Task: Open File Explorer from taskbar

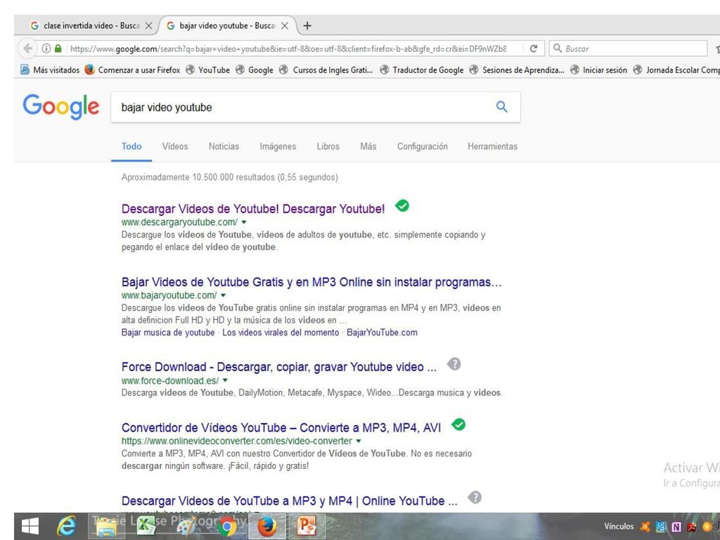Action: (x=107, y=526)
